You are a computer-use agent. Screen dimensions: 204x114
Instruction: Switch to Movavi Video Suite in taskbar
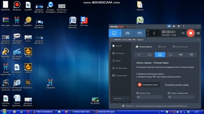[82, 112]
